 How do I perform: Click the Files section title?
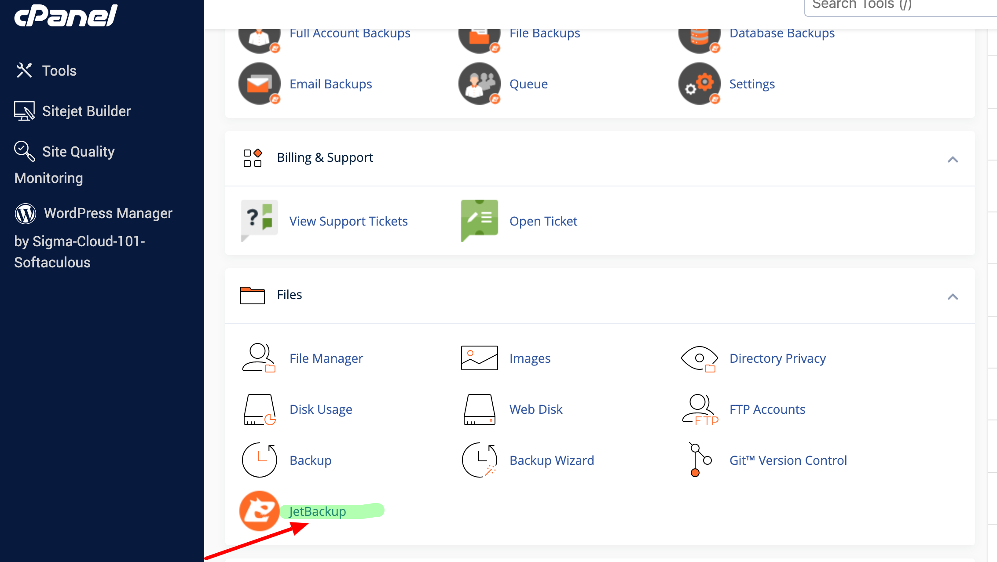pos(290,295)
